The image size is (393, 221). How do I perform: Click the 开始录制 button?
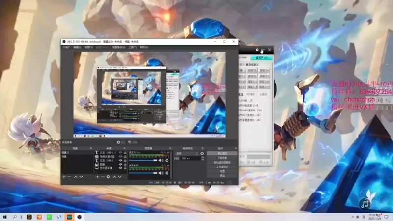222,158
